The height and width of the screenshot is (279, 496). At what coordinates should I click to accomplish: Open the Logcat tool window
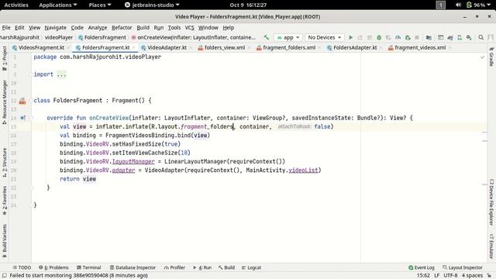(251, 267)
